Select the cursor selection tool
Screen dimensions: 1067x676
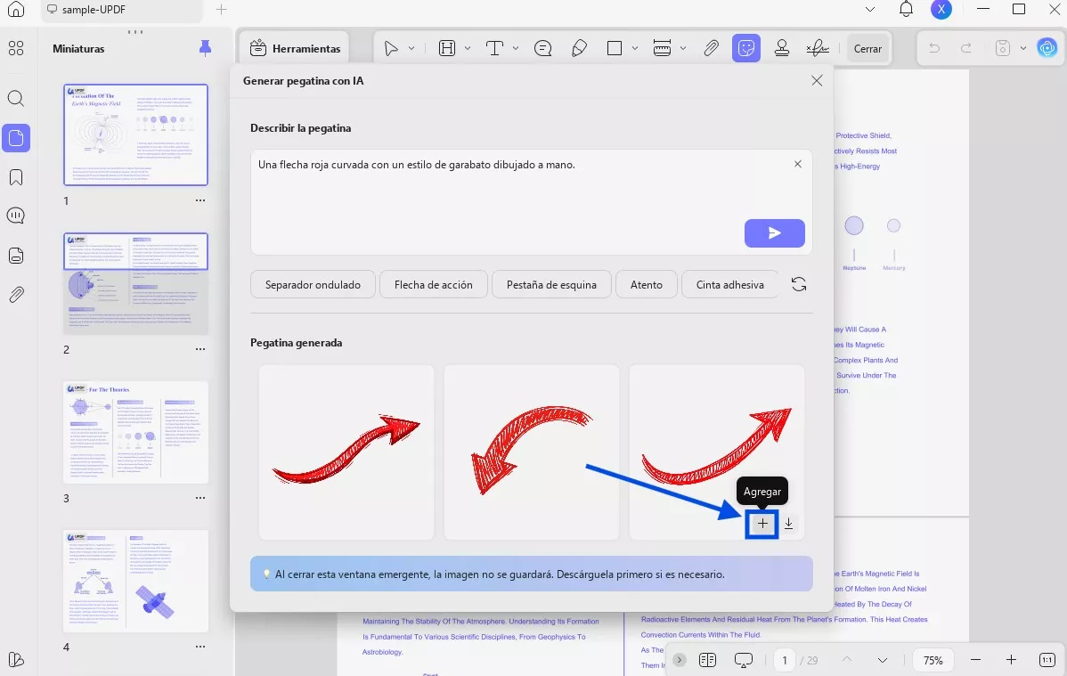391,48
